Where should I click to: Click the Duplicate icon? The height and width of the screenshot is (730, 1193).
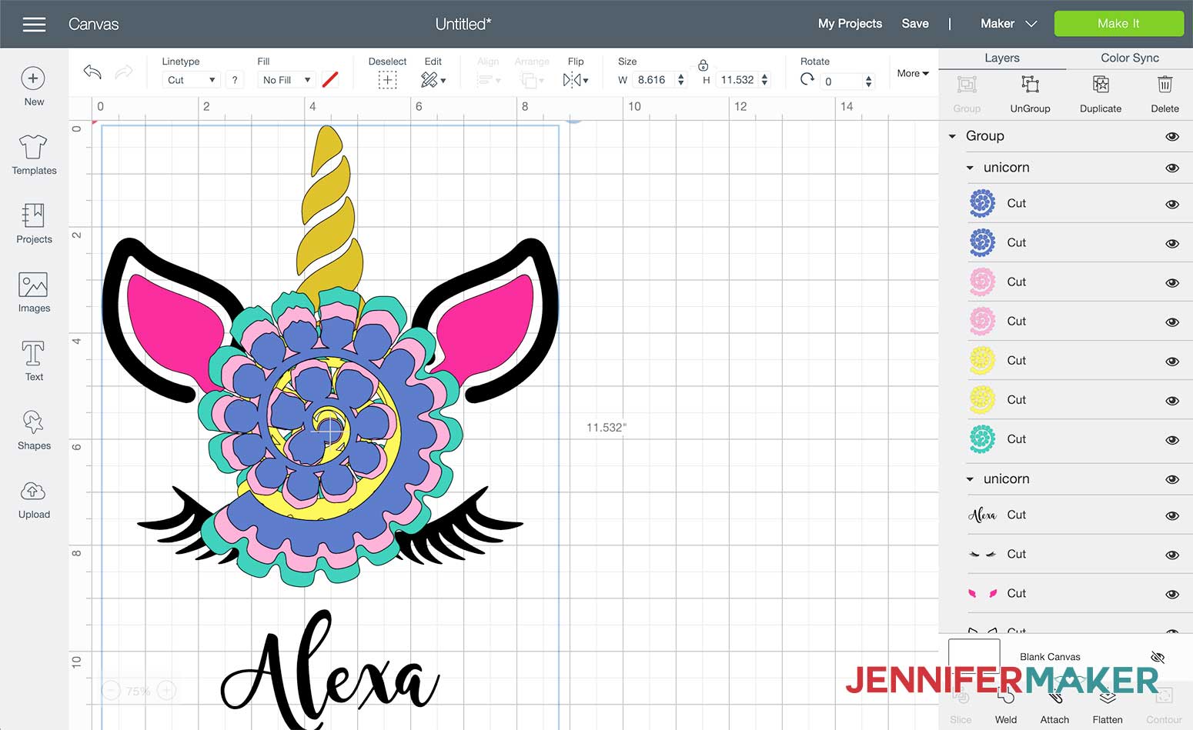(1101, 85)
